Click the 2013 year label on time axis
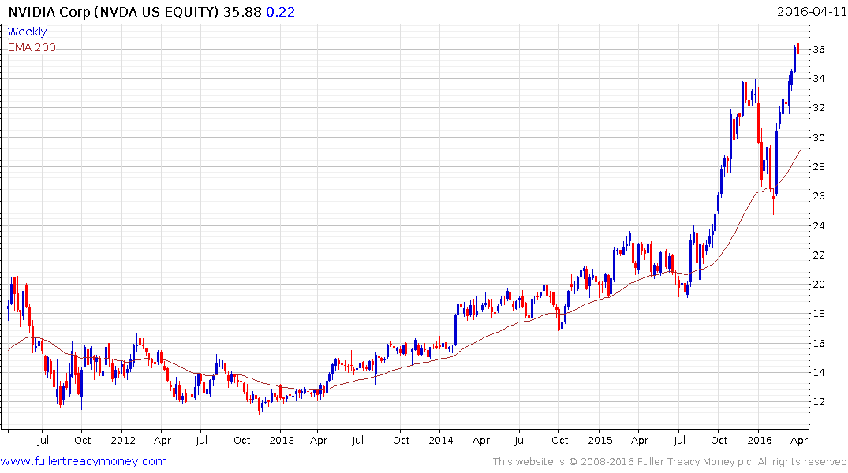 (282, 440)
